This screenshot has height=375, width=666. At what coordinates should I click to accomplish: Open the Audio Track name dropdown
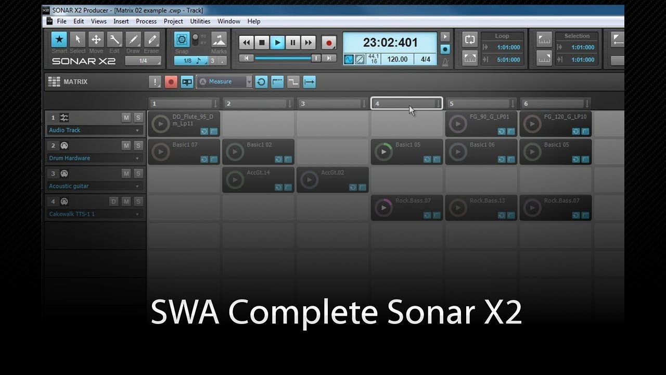[x=137, y=131]
